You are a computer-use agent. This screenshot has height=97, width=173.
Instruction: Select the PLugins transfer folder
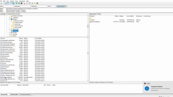[x=18, y=23]
